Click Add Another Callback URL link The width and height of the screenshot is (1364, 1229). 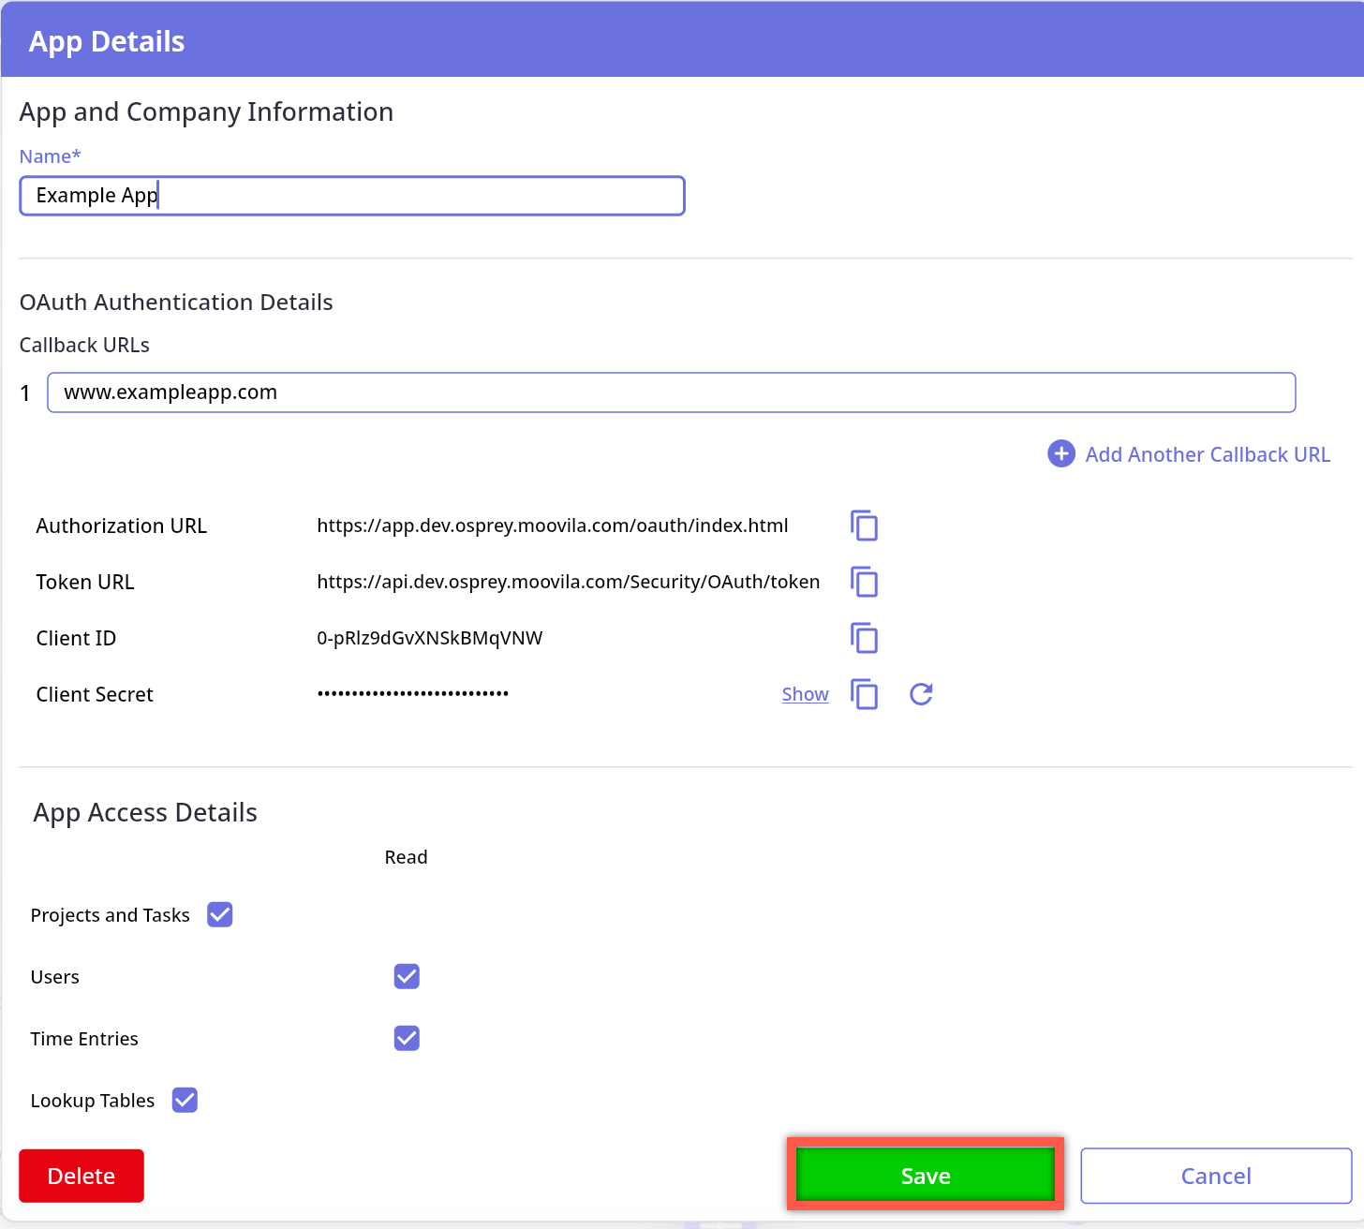coord(1207,454)
